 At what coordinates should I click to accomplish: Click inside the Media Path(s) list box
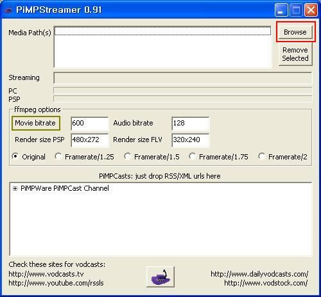(162, 47)
